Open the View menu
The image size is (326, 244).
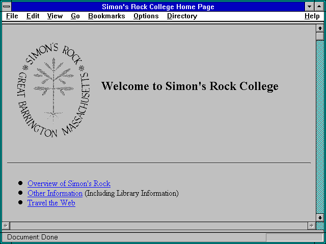(55, 16)
